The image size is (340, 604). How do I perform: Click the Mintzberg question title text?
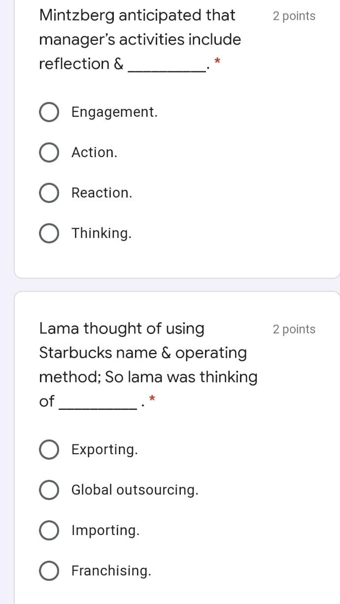coord(140,40)
